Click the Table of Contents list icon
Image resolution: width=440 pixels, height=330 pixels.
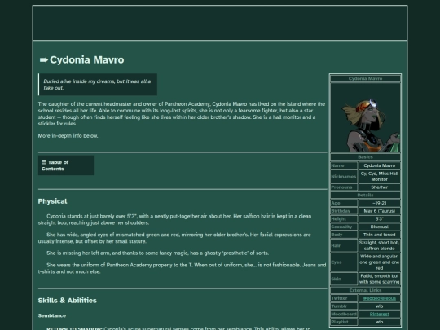click(44, 162)
